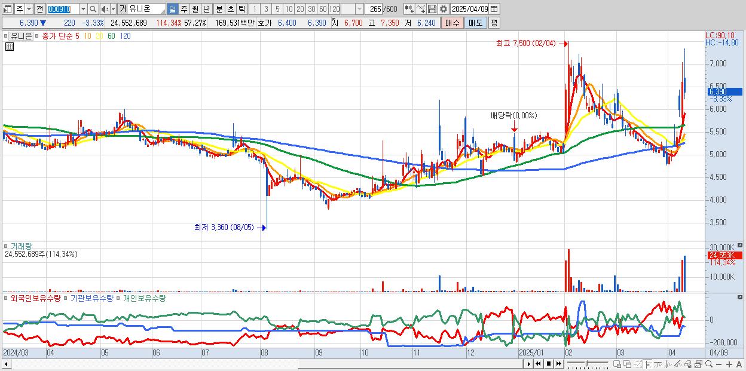Click the stacked chart windows icon
Image resolution: width=746 pixels, height=371 pixels.
coord(698,364)
